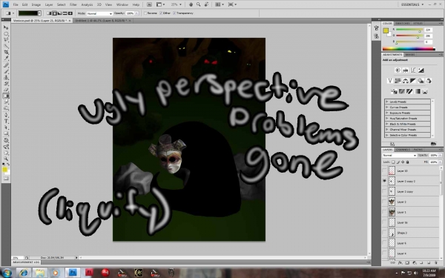Screen dimensions: 445x278
Task: Show Shape 3 layer via visibility box
Action: point(384,233)
